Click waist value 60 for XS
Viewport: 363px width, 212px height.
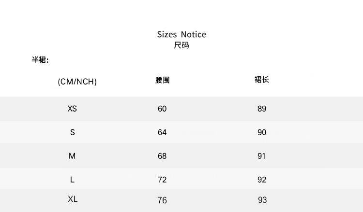[x=162, y=109]
